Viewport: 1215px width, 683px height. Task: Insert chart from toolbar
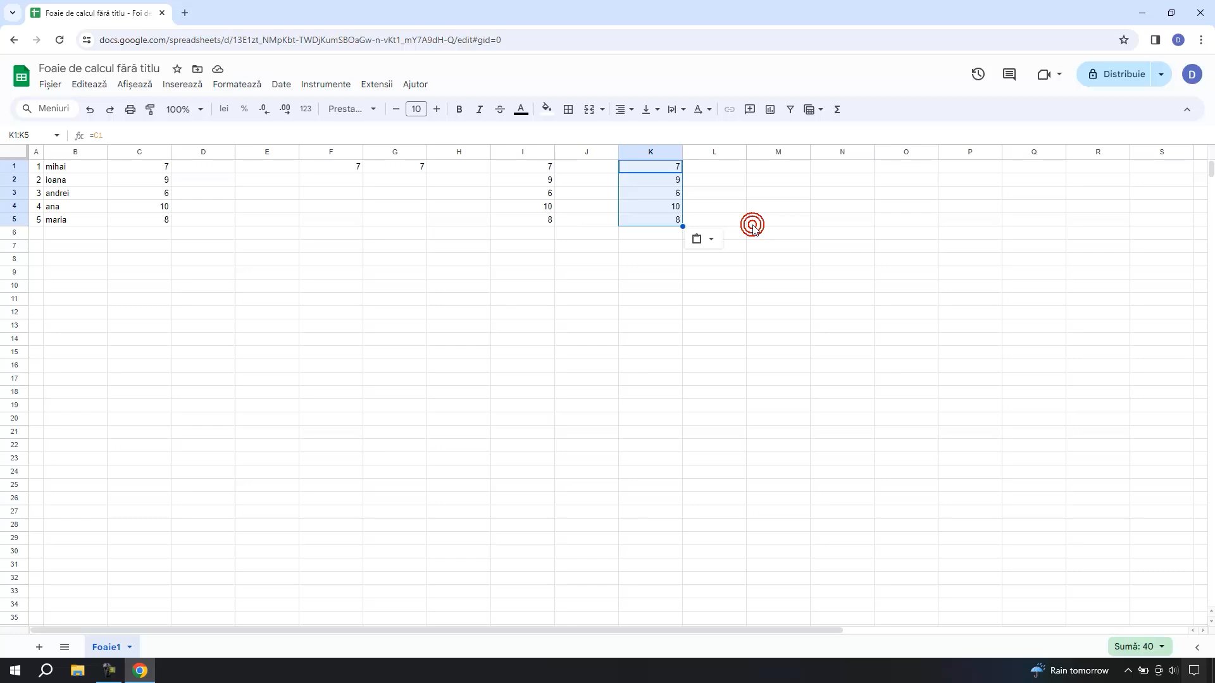tap(770, 109)
